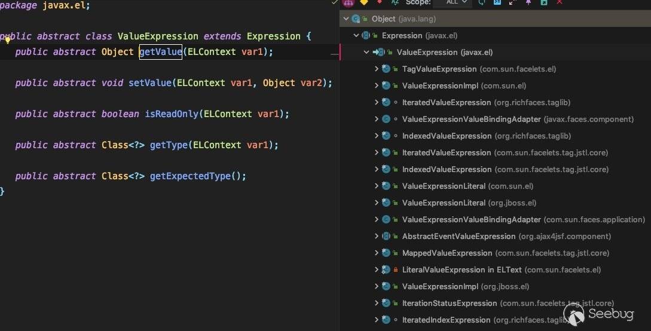Select IteratedValueExpression (com.sun.facelets.tag.jstl.core) row
Screen dimensions: 651x331
[x=496, y=152]
